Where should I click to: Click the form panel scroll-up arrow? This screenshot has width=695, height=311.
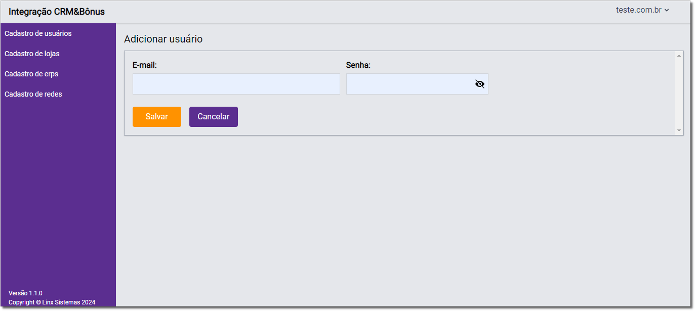click(679, 55)
